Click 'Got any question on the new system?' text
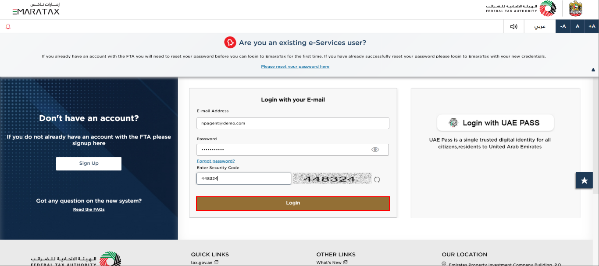This screenshot has width=599, height=266. click(89, 201)
